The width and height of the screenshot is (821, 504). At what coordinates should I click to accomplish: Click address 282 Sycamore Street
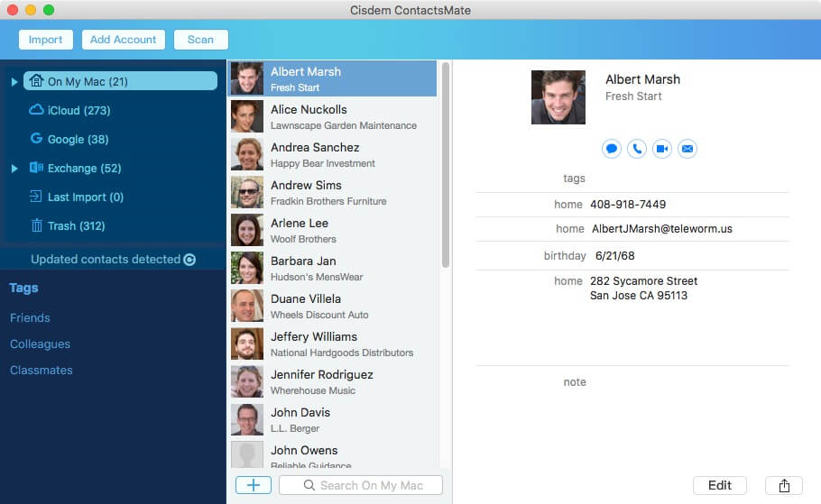click(x=643, y=281)
